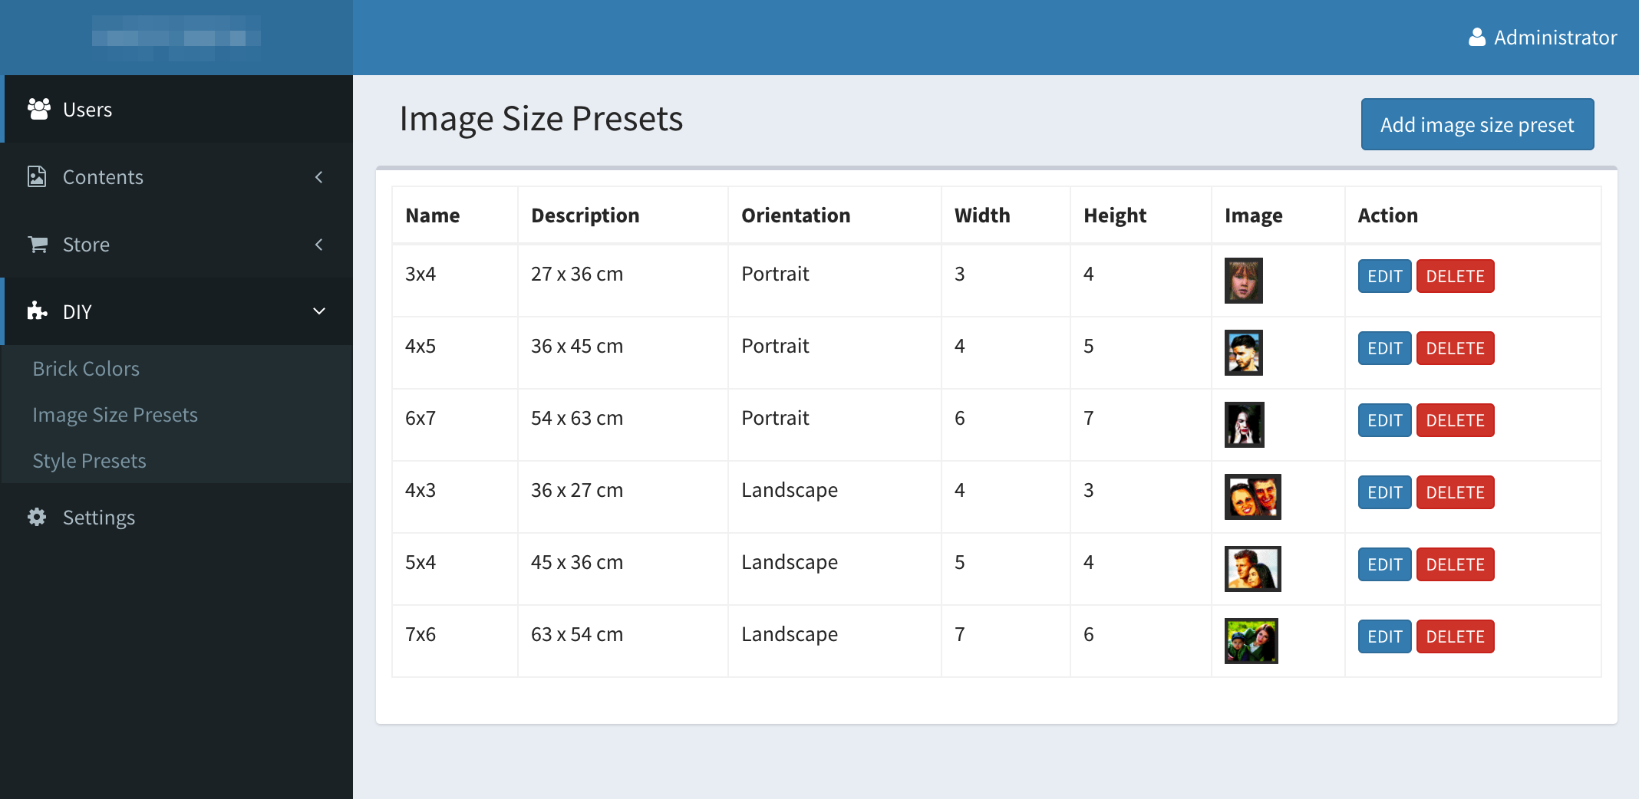The image size is (1639, 799).
Task: Click the DIY puzzle piece icon
Action: pos(37,311)
